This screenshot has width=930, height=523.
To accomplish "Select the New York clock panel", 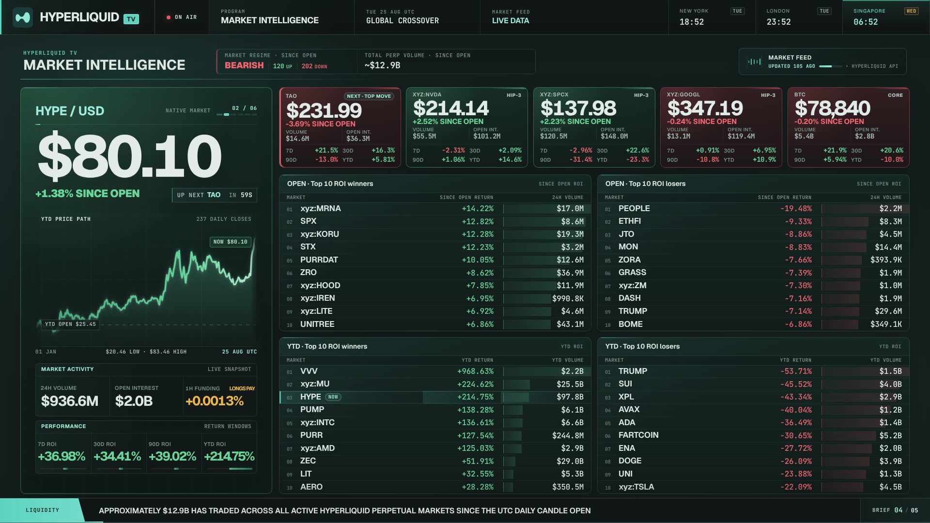I will pyautogui.click(x=712, y=17).
